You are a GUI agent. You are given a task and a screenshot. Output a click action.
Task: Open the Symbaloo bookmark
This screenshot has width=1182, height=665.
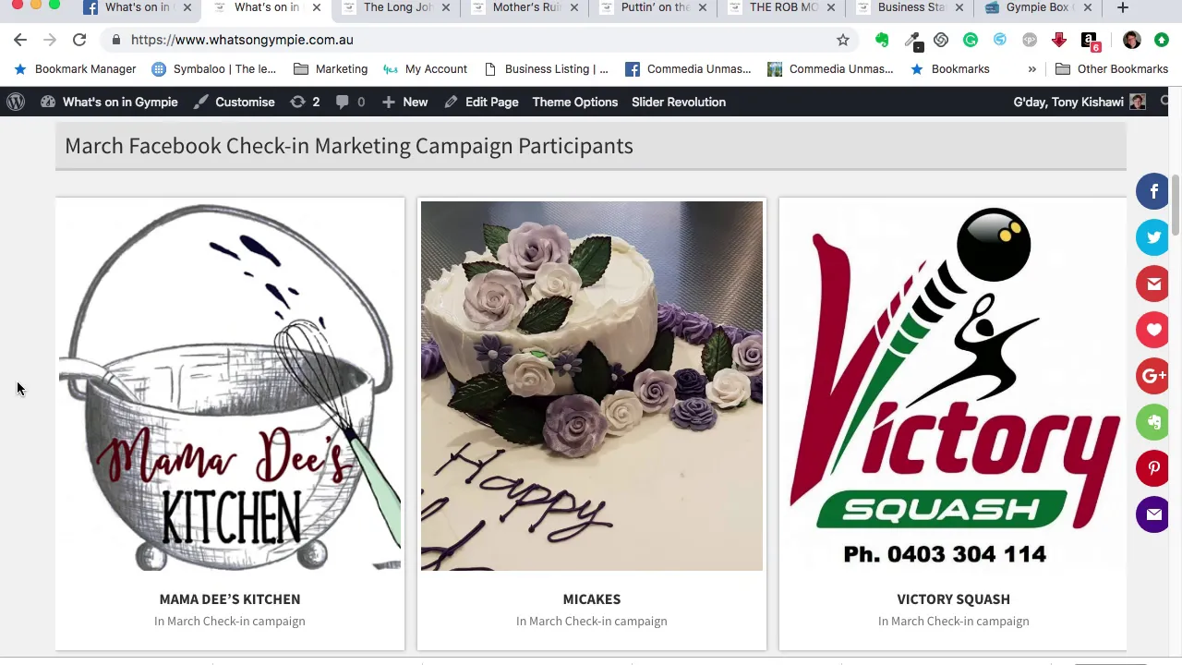pyautogui.click(x=213, y=69)
